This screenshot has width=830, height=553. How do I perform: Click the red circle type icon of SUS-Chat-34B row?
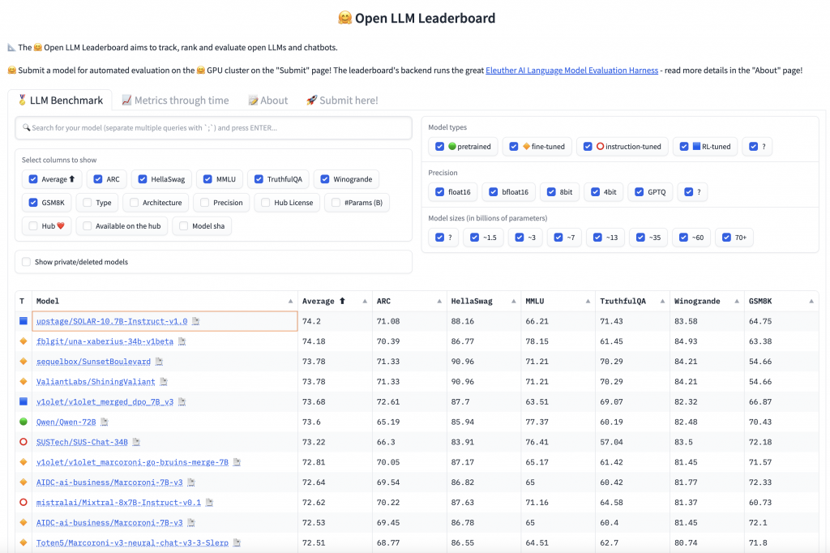24,442
